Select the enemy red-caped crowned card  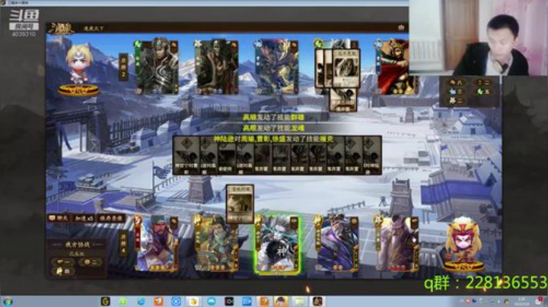pos(397,67)
